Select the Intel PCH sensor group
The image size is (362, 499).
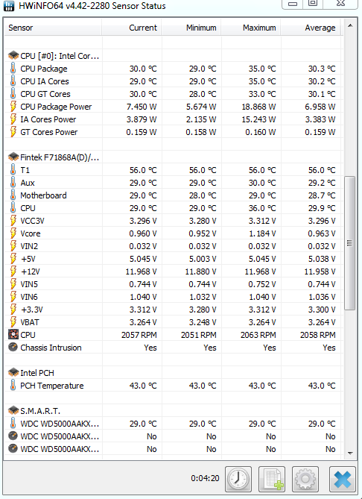(53, 373)
